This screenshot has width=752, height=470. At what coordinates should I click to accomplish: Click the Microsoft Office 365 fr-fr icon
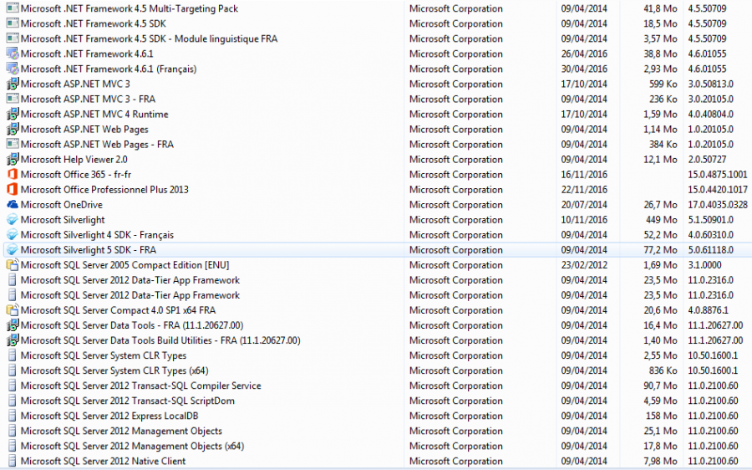pos(12,175)
